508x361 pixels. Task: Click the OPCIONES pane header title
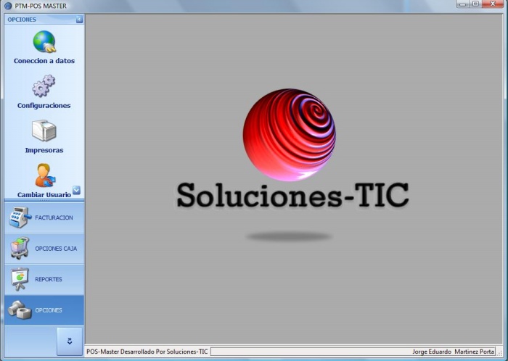point(22,20)
